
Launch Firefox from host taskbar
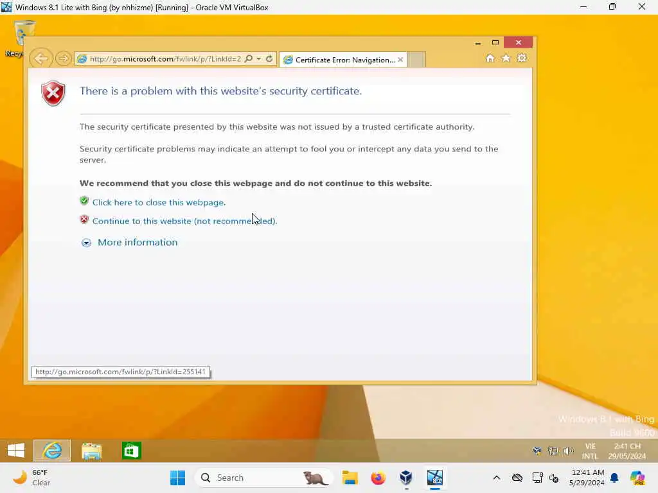pyautogui.click(x=378, y=478)
